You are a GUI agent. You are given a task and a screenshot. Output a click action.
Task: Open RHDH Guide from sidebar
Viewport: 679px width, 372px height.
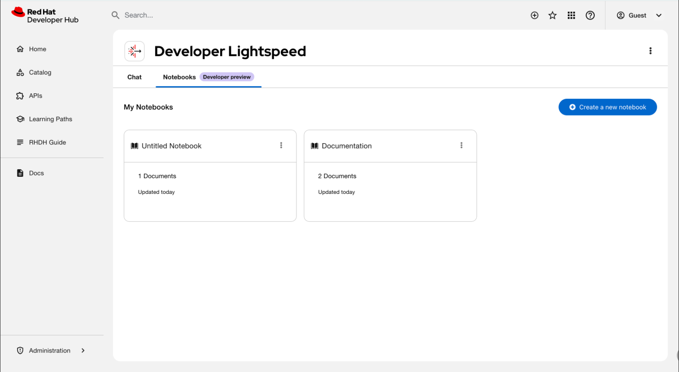click(x=48, y=142)
